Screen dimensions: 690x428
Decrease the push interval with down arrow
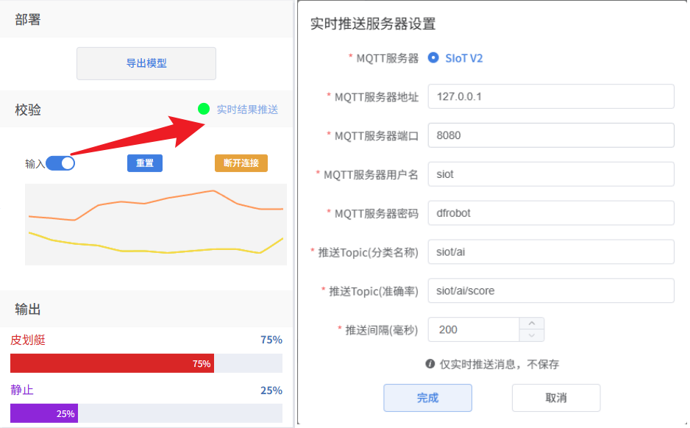coord(532,335)
